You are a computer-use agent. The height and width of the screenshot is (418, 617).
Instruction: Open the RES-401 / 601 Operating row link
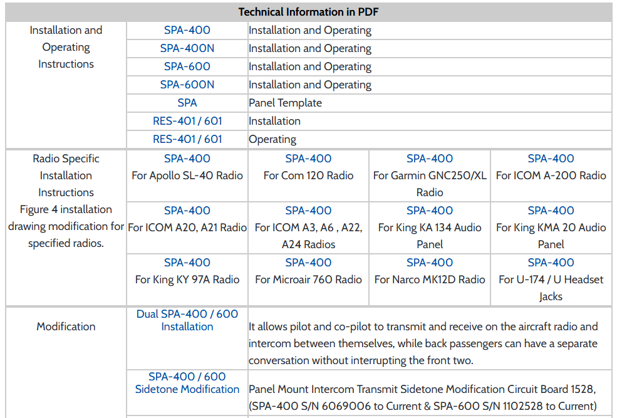tap(187, 139)
